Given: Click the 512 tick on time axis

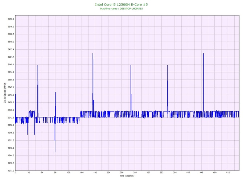Looking at the screenshot, I should click(228, 173).
